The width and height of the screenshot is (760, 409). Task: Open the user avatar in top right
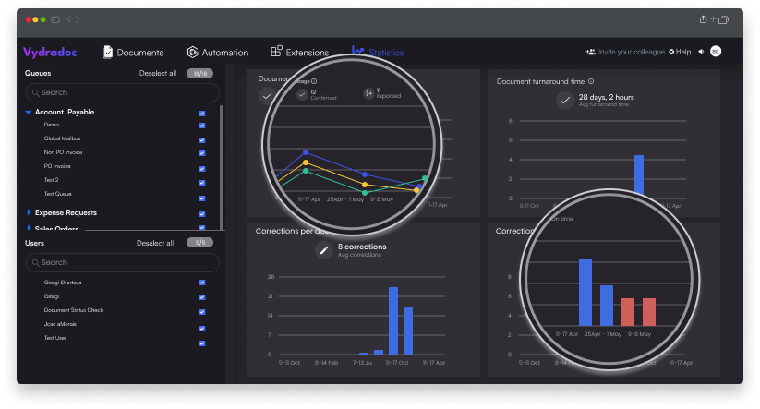coord(717,52)
